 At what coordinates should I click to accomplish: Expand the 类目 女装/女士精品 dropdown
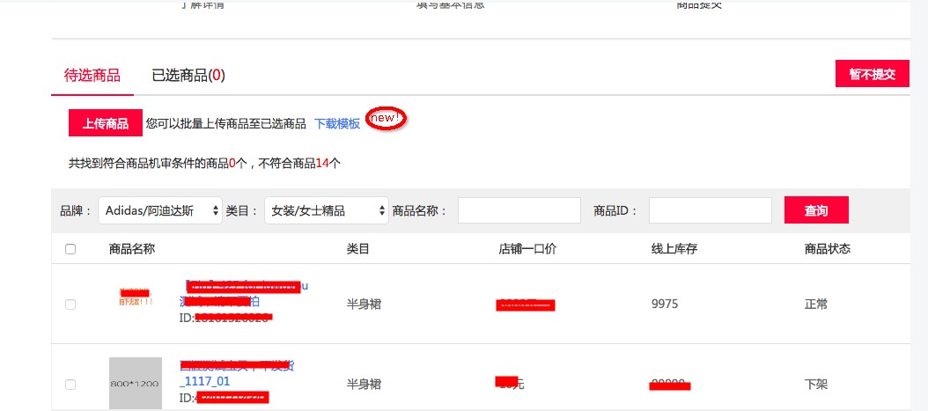(x=326, y=210)
